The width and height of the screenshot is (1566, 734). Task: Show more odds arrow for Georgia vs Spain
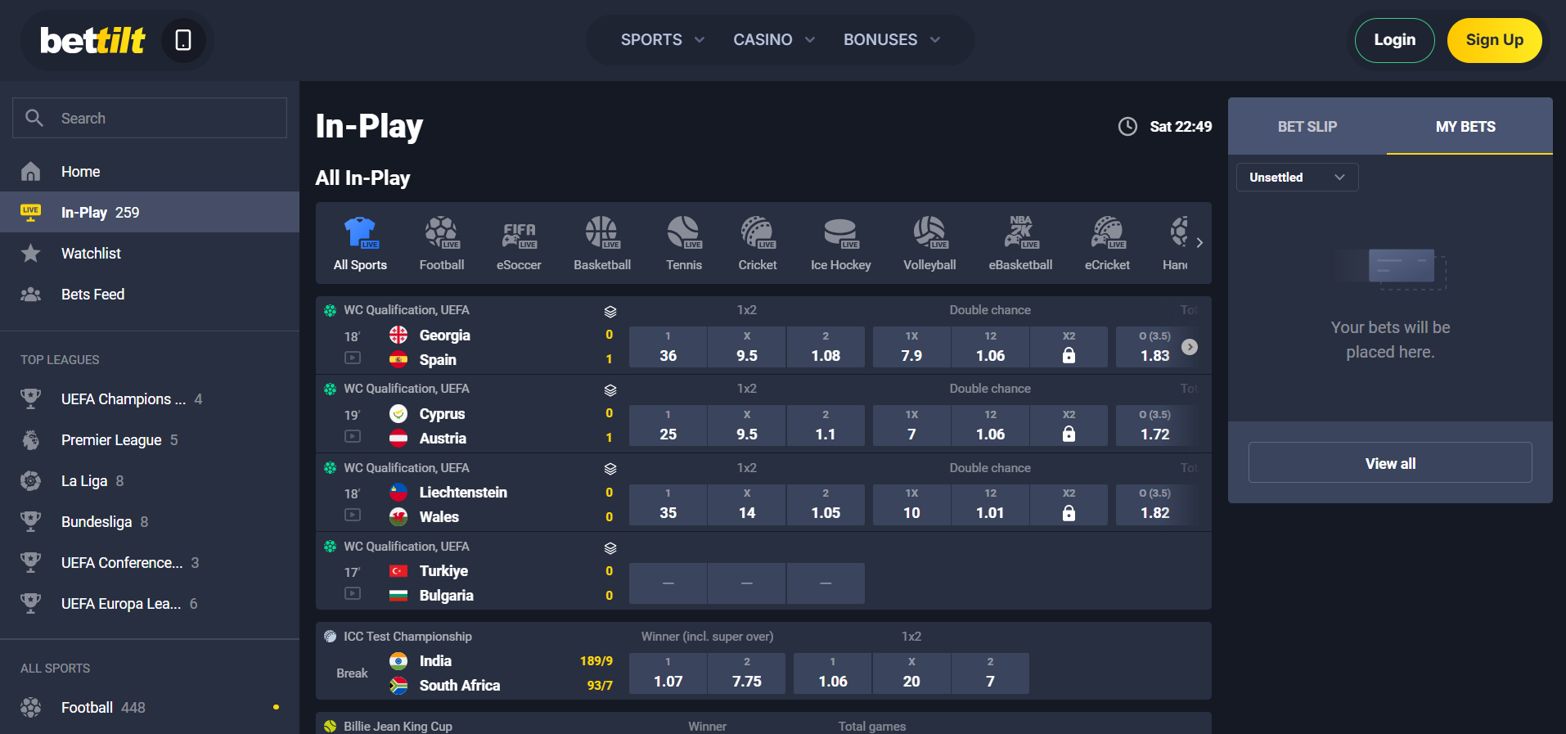pyautogui.click(x=1190, y=347)
